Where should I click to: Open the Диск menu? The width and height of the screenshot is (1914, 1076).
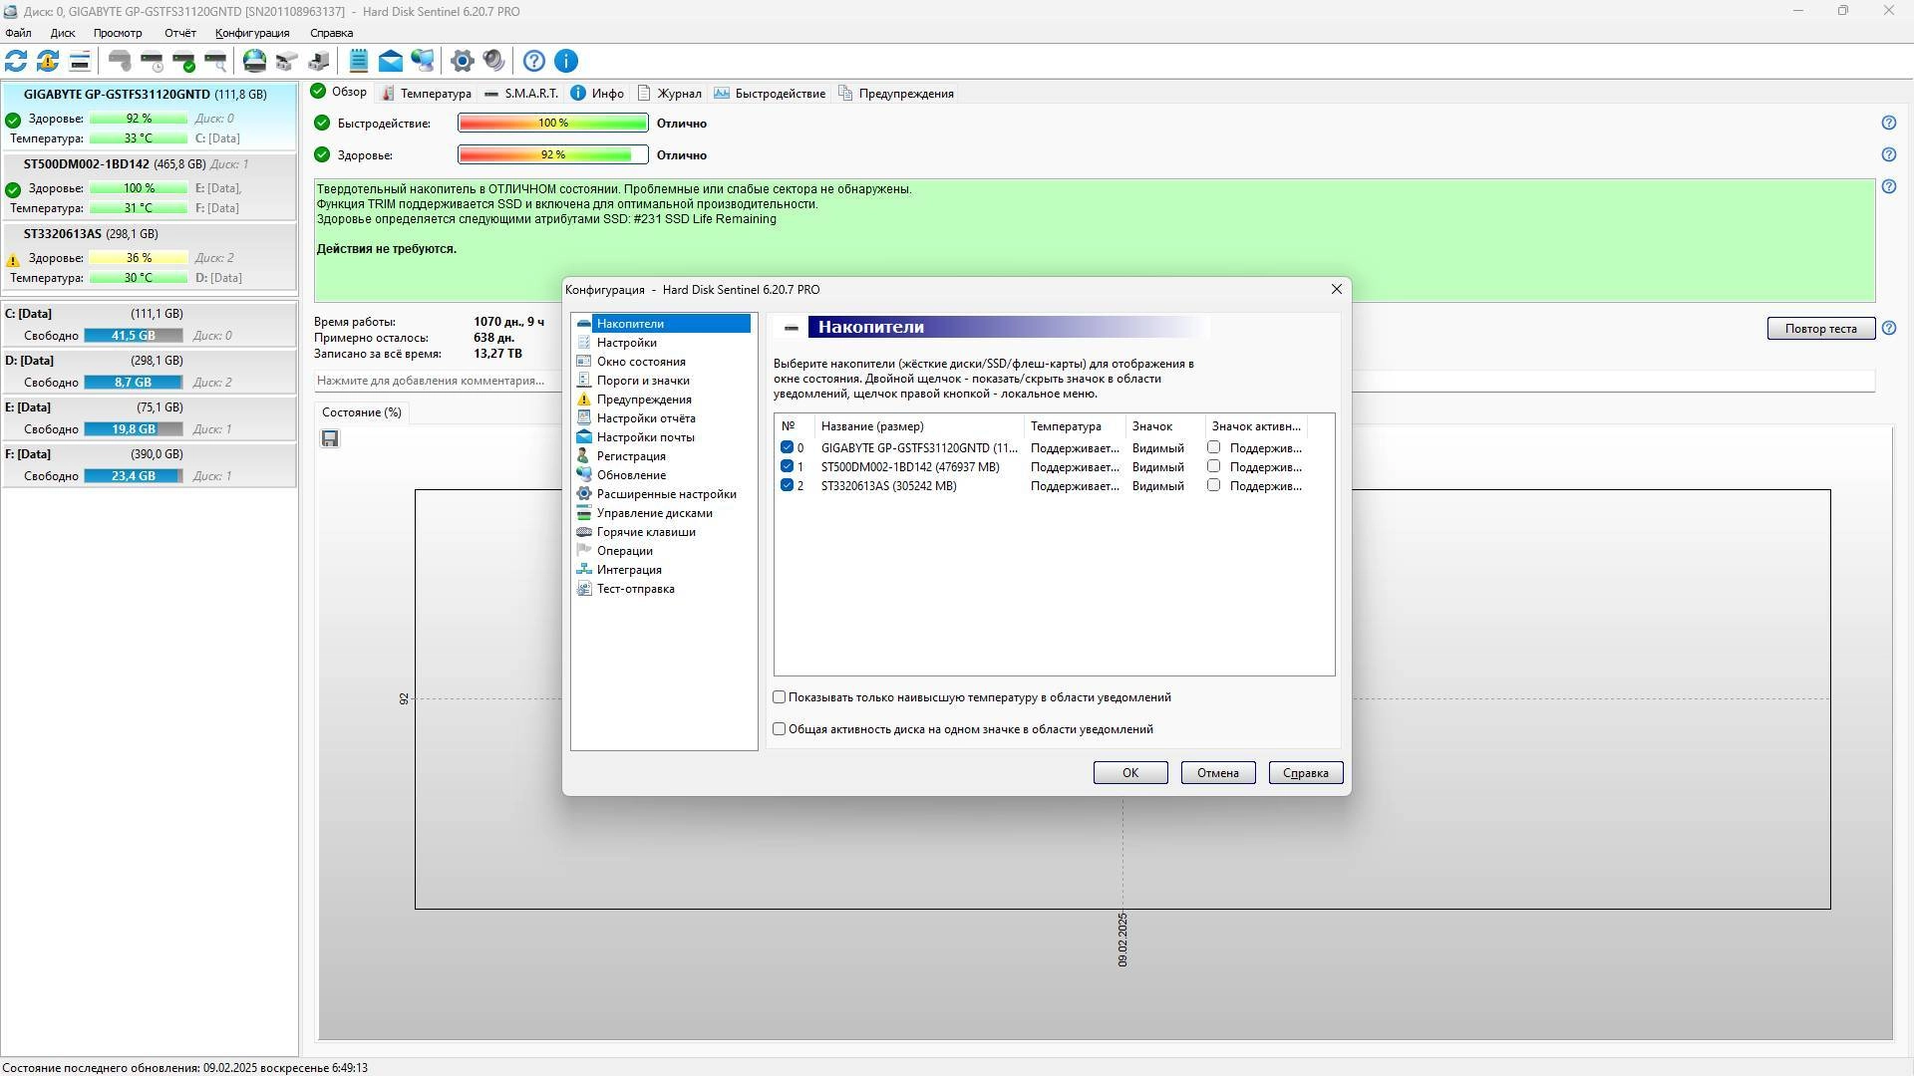tap(63, 33)
